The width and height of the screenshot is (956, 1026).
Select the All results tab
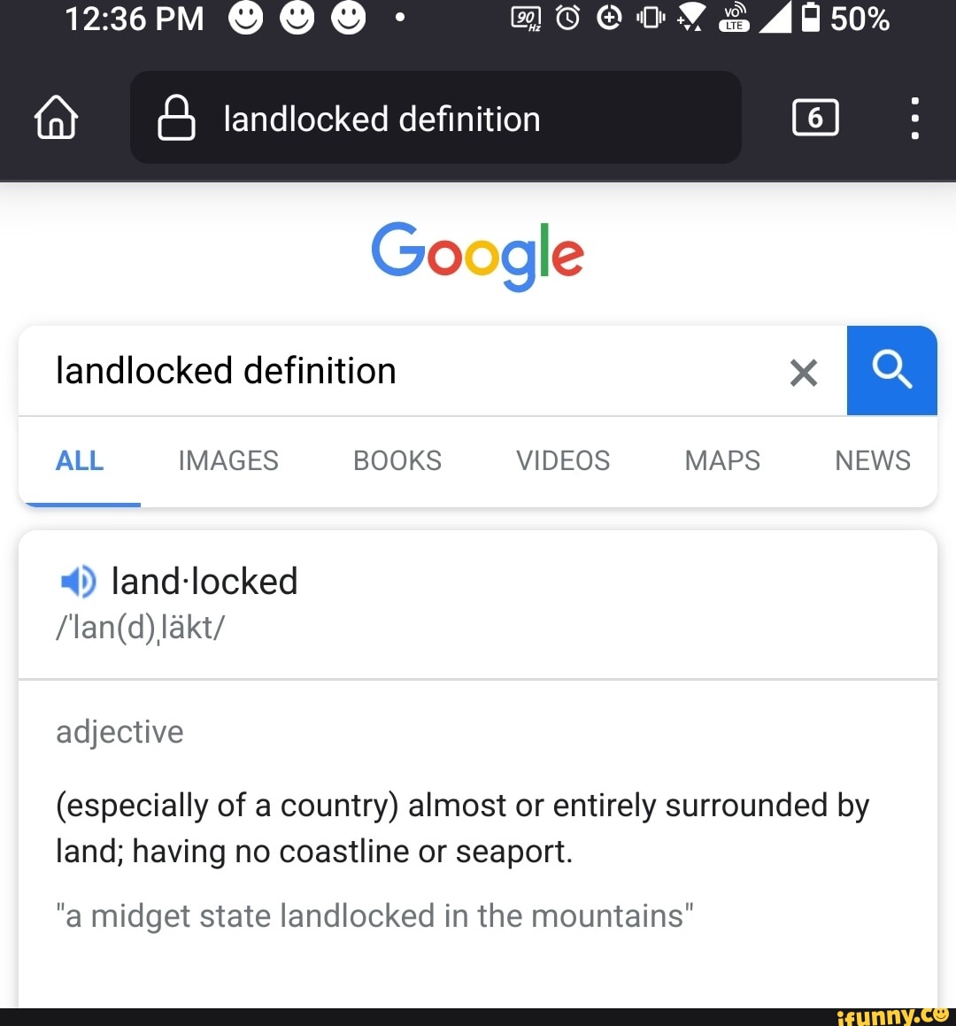click(x=80, y=460)
